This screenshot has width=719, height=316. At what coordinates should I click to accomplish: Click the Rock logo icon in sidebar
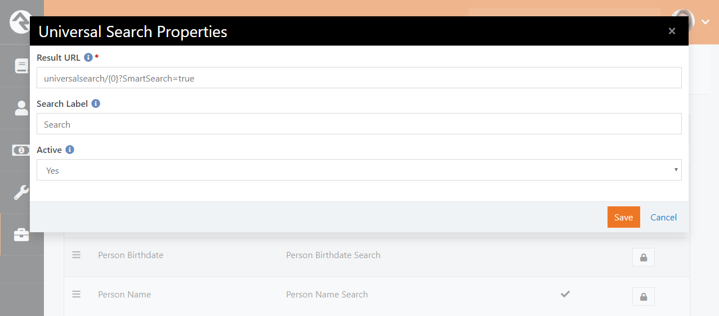20,21
